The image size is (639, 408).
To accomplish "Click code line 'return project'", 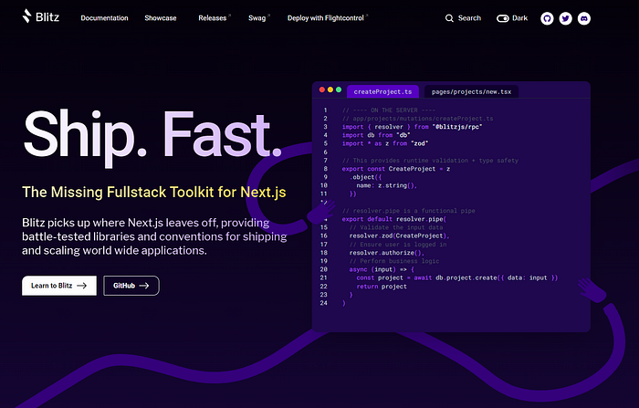I will coord(382,286).
